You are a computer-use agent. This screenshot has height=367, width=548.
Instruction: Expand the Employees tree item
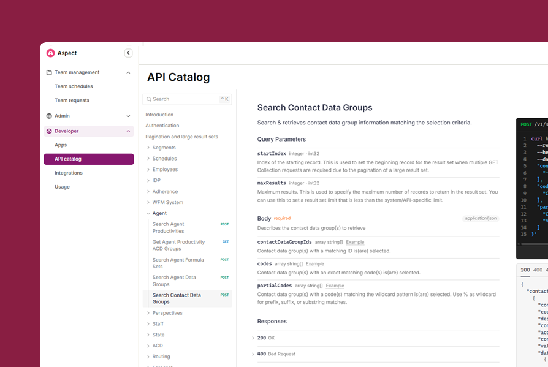point(148,169)
